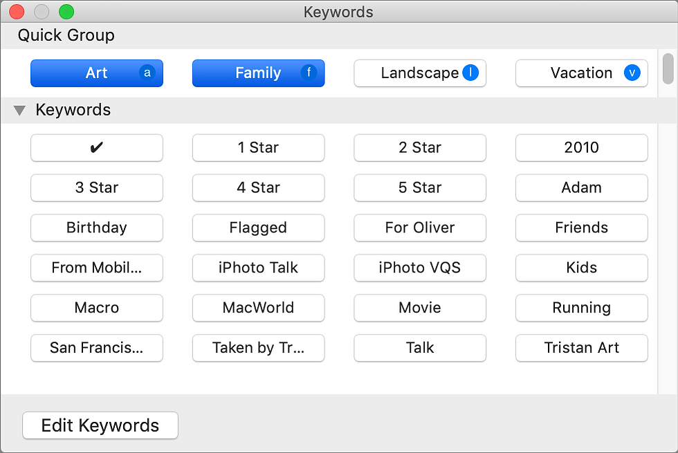The width and height of the screenshot is (678, 453).
Task: Open the Edit Keywords dialog
Action: (100, 425)
